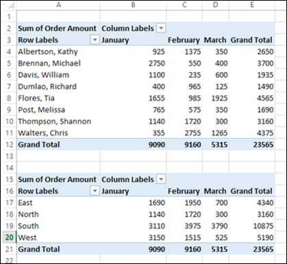Click 'January' header in row 3
Image resolution: width=287 pixels, height=264 pixels.
(x=115, y=40)
